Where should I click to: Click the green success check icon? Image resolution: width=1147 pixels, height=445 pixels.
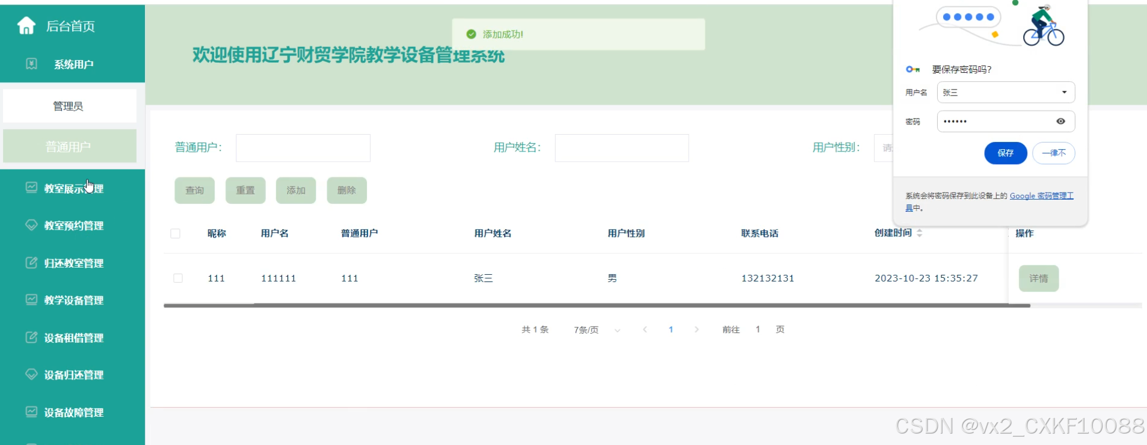(472, 34)
